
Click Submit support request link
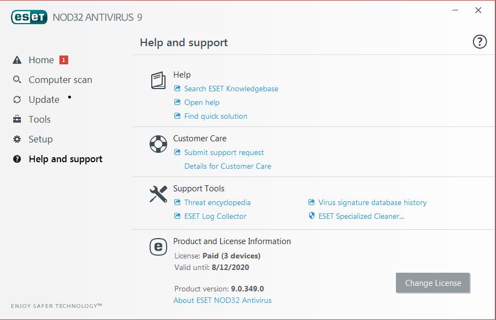tap(224, 152)
